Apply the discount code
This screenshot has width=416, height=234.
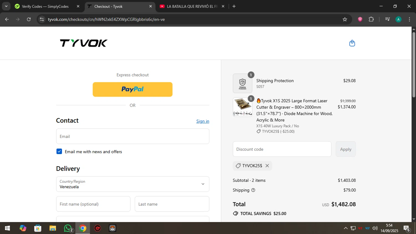(346, 149)
